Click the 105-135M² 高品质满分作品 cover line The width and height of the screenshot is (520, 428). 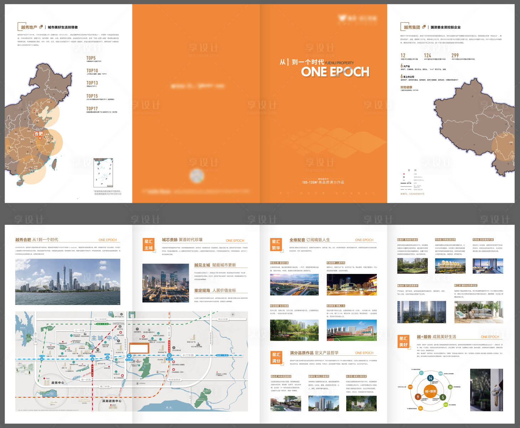[x=323, y=182]
